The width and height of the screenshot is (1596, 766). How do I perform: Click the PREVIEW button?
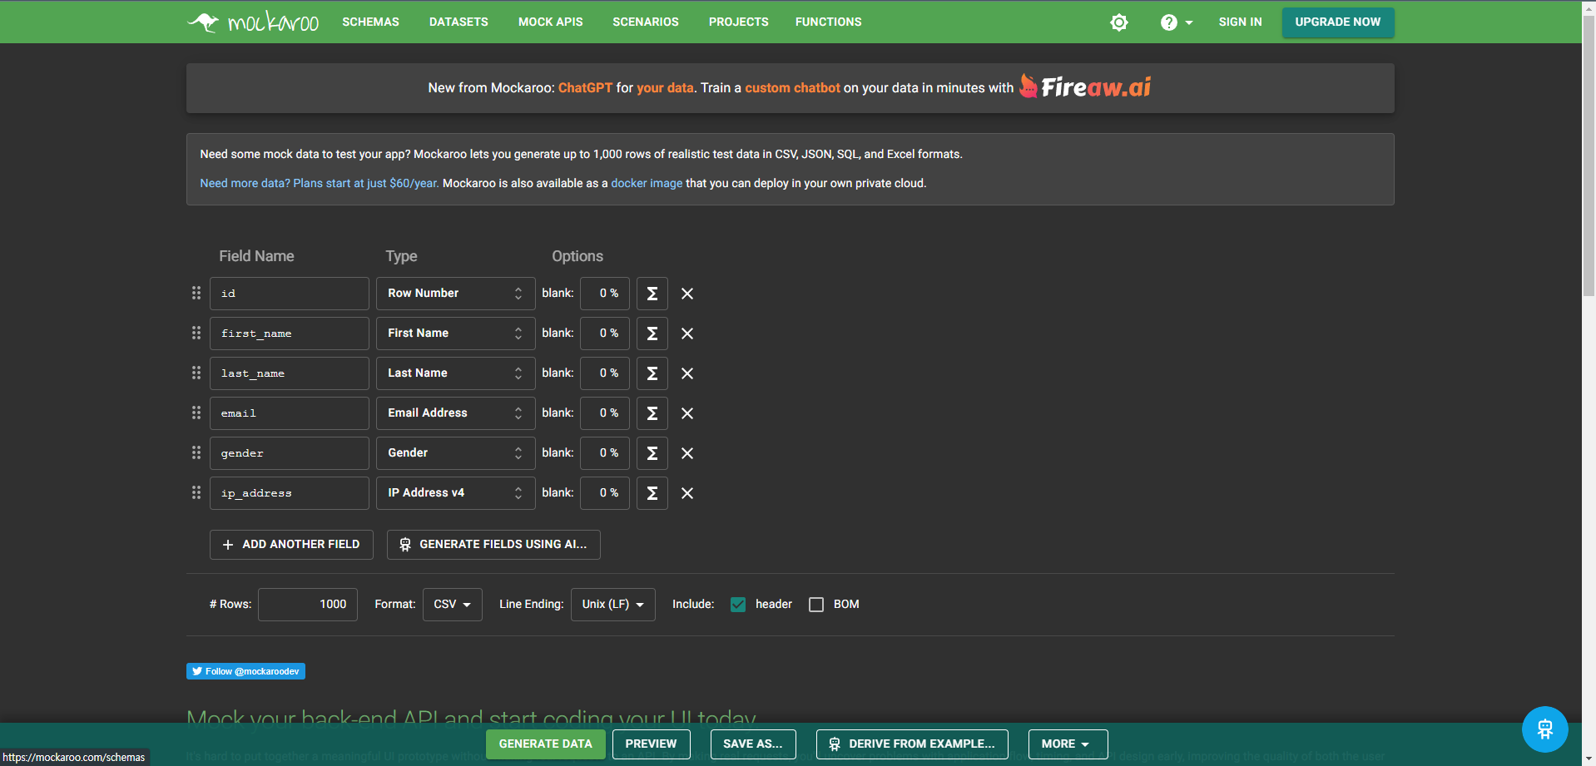coord(651,744)
